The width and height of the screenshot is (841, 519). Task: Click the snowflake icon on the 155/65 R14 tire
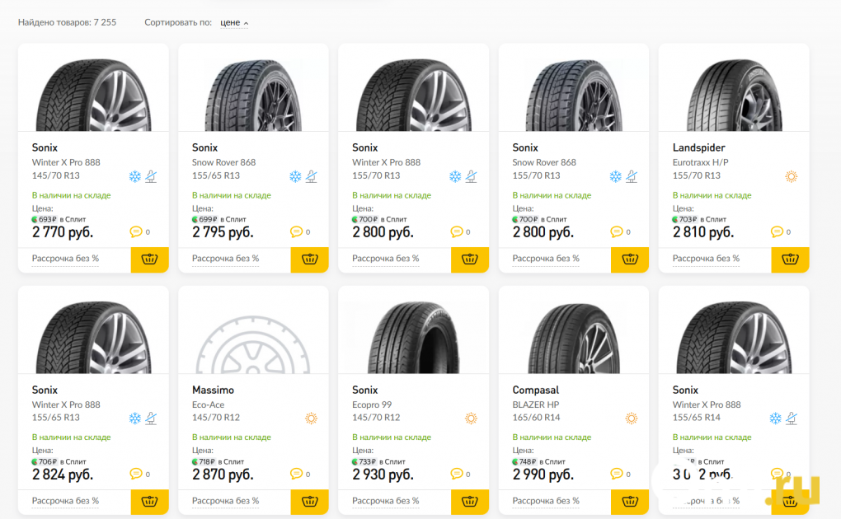[x=775, y=418]
